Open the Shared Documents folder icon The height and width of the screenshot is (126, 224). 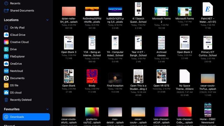point(6,10)
